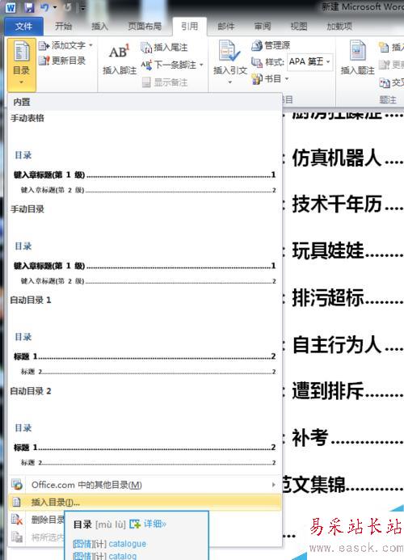Open the 添加文字 dropdown
Image resolution: width=404 pixels, height=560 pixels.
coord(65,45)
